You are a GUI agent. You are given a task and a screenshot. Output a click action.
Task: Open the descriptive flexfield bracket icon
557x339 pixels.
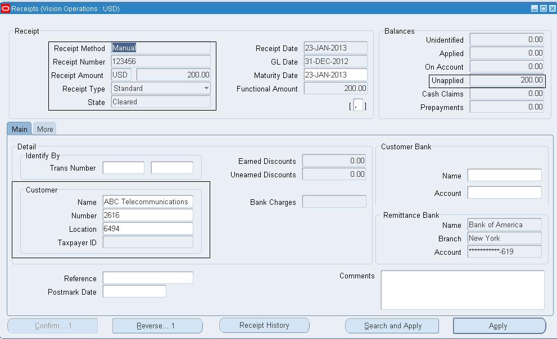[x=358, y=105]
